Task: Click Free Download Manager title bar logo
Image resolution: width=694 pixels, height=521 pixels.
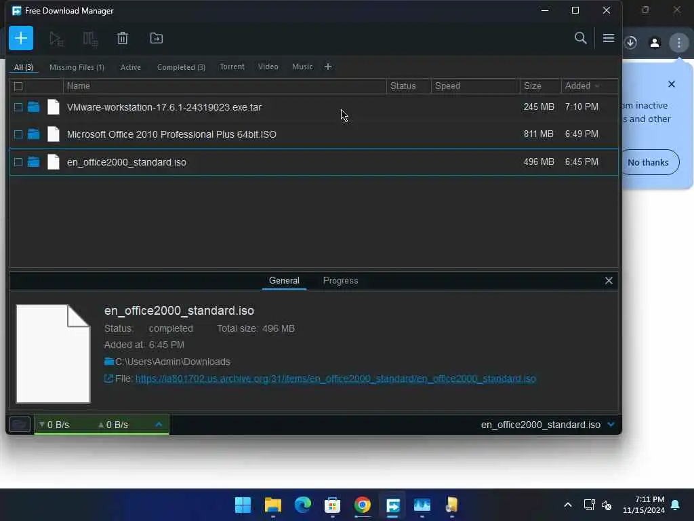Action: tap(17, 11)
